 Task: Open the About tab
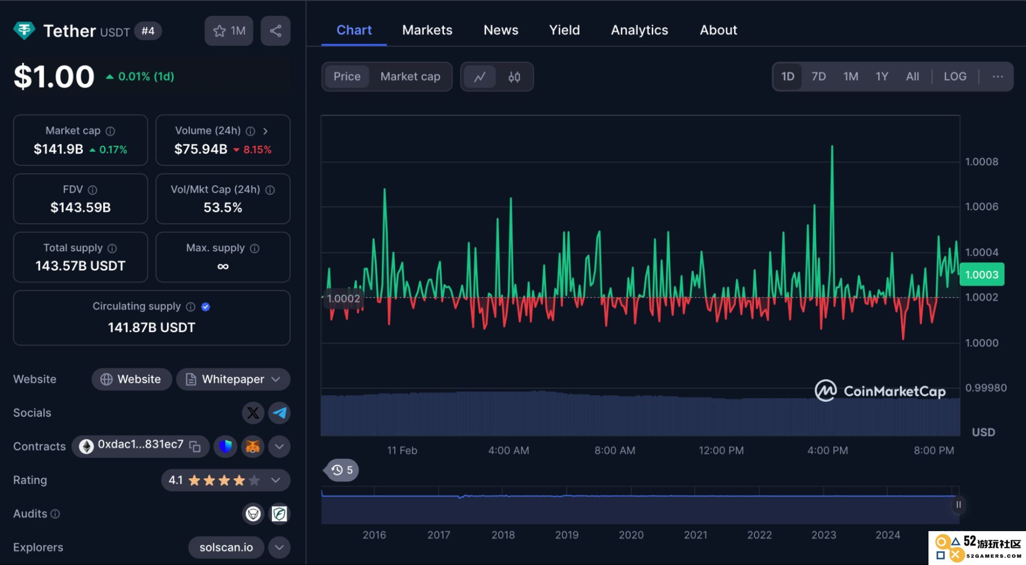pyautogui.click(x=719, y=30)
